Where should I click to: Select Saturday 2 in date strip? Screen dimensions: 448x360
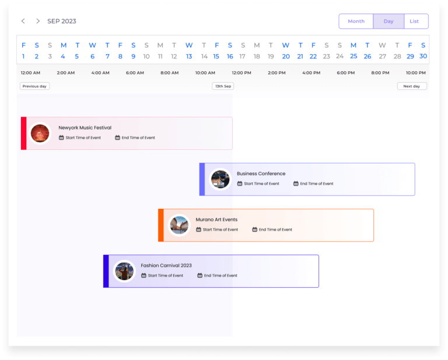[x=37, y=51]
